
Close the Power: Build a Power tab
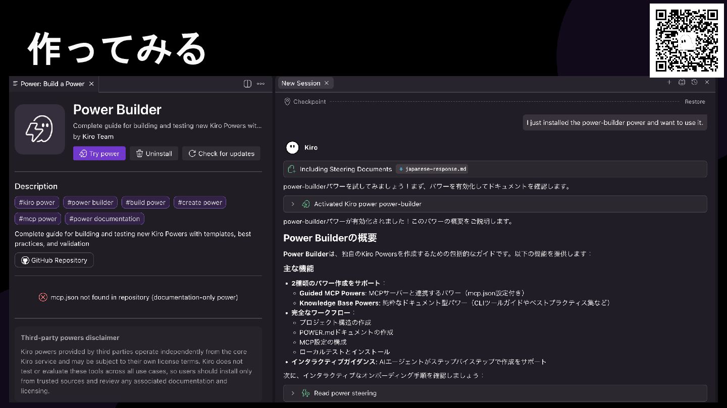click(91, 84)
